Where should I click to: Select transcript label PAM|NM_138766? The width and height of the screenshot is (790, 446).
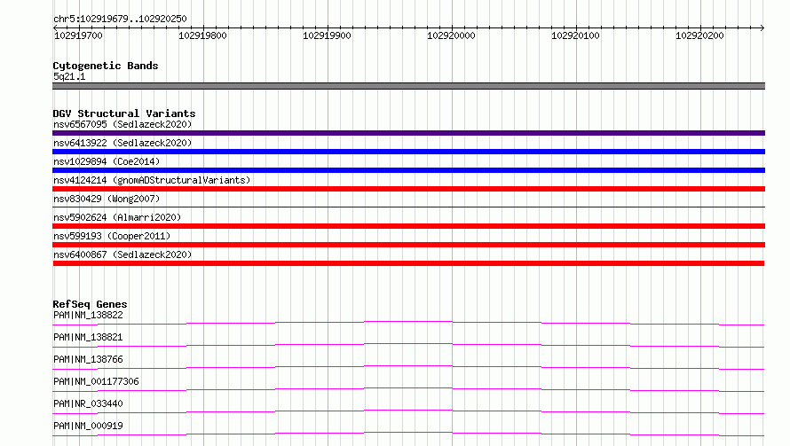click(88, 359)
